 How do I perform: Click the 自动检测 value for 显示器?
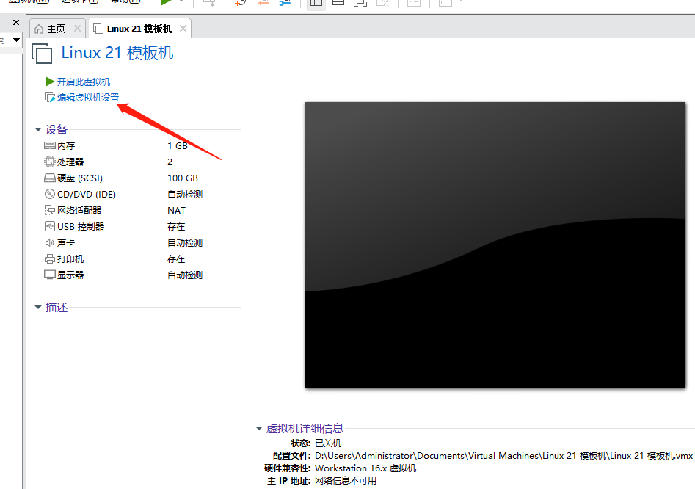(x=185, y=275)
